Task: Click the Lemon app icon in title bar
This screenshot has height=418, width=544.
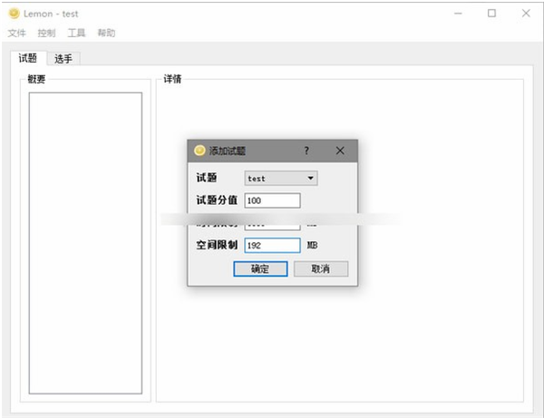Action: tap(14, 14)
